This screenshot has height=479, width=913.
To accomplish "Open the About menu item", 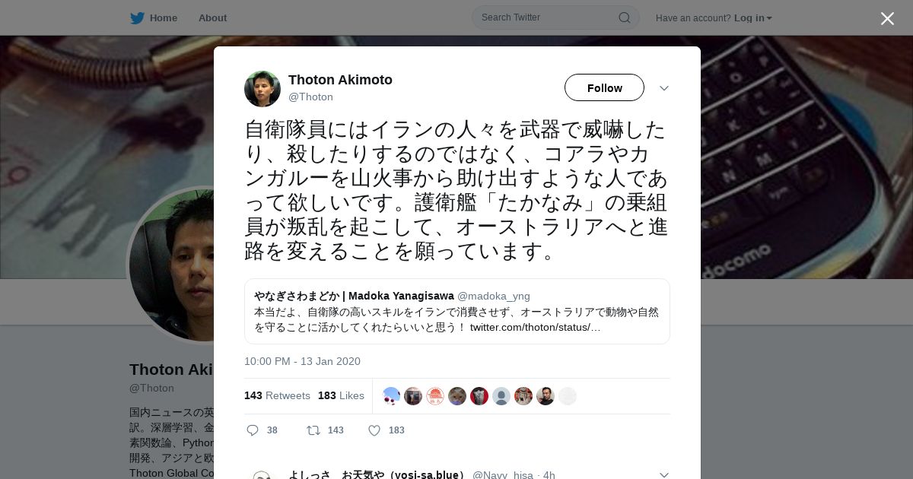I will coord(212,17).
